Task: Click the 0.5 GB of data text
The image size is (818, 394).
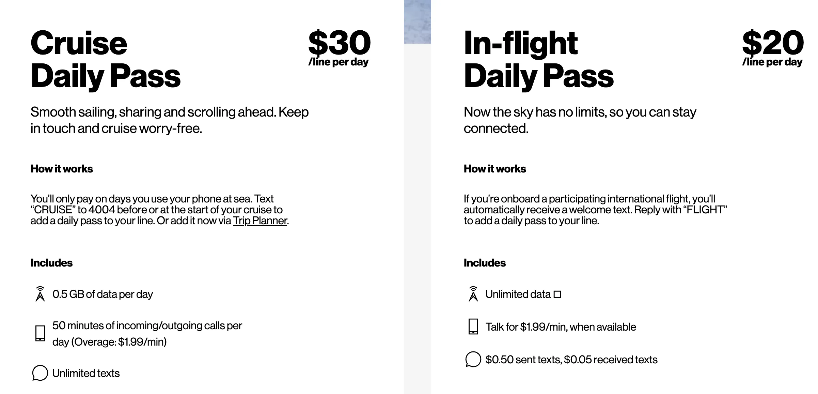Action: click(x=103, y=294)
